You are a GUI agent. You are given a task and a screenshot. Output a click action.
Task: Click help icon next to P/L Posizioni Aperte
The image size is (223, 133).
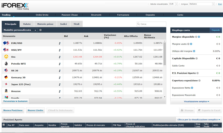tap(198, 73)
